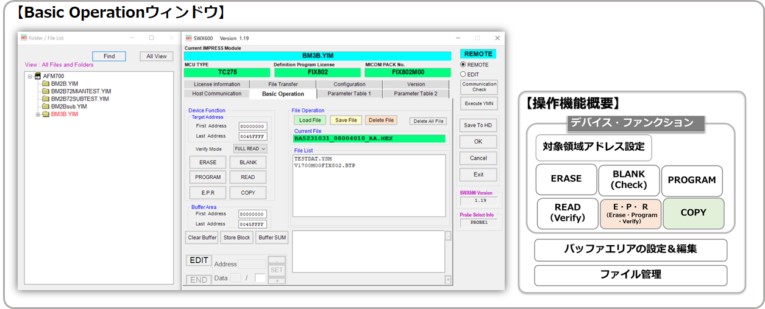This screenshot has width=765, height=309.
Task: Click the BM2B72SUBTEST.YIM folder icon
Action: click(x=45, y=99)
